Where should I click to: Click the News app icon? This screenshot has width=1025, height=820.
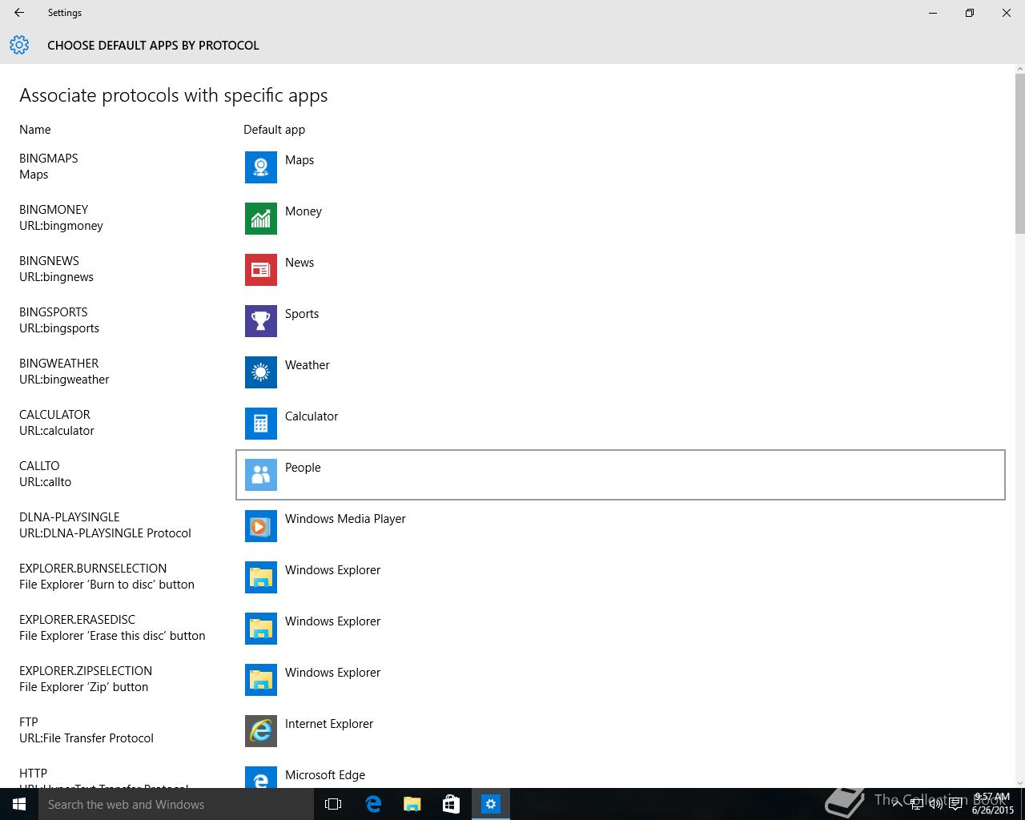tap(260, 270)
